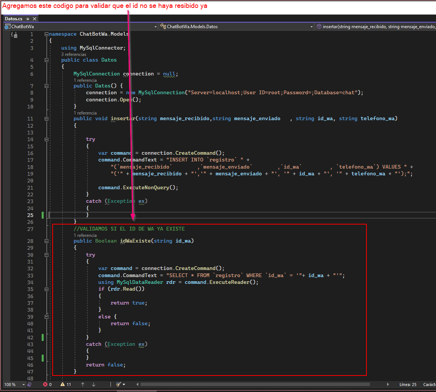Click the warnings icon showing 11 warnings
This screenshot has width=436, height=392.
coord(63,384)
